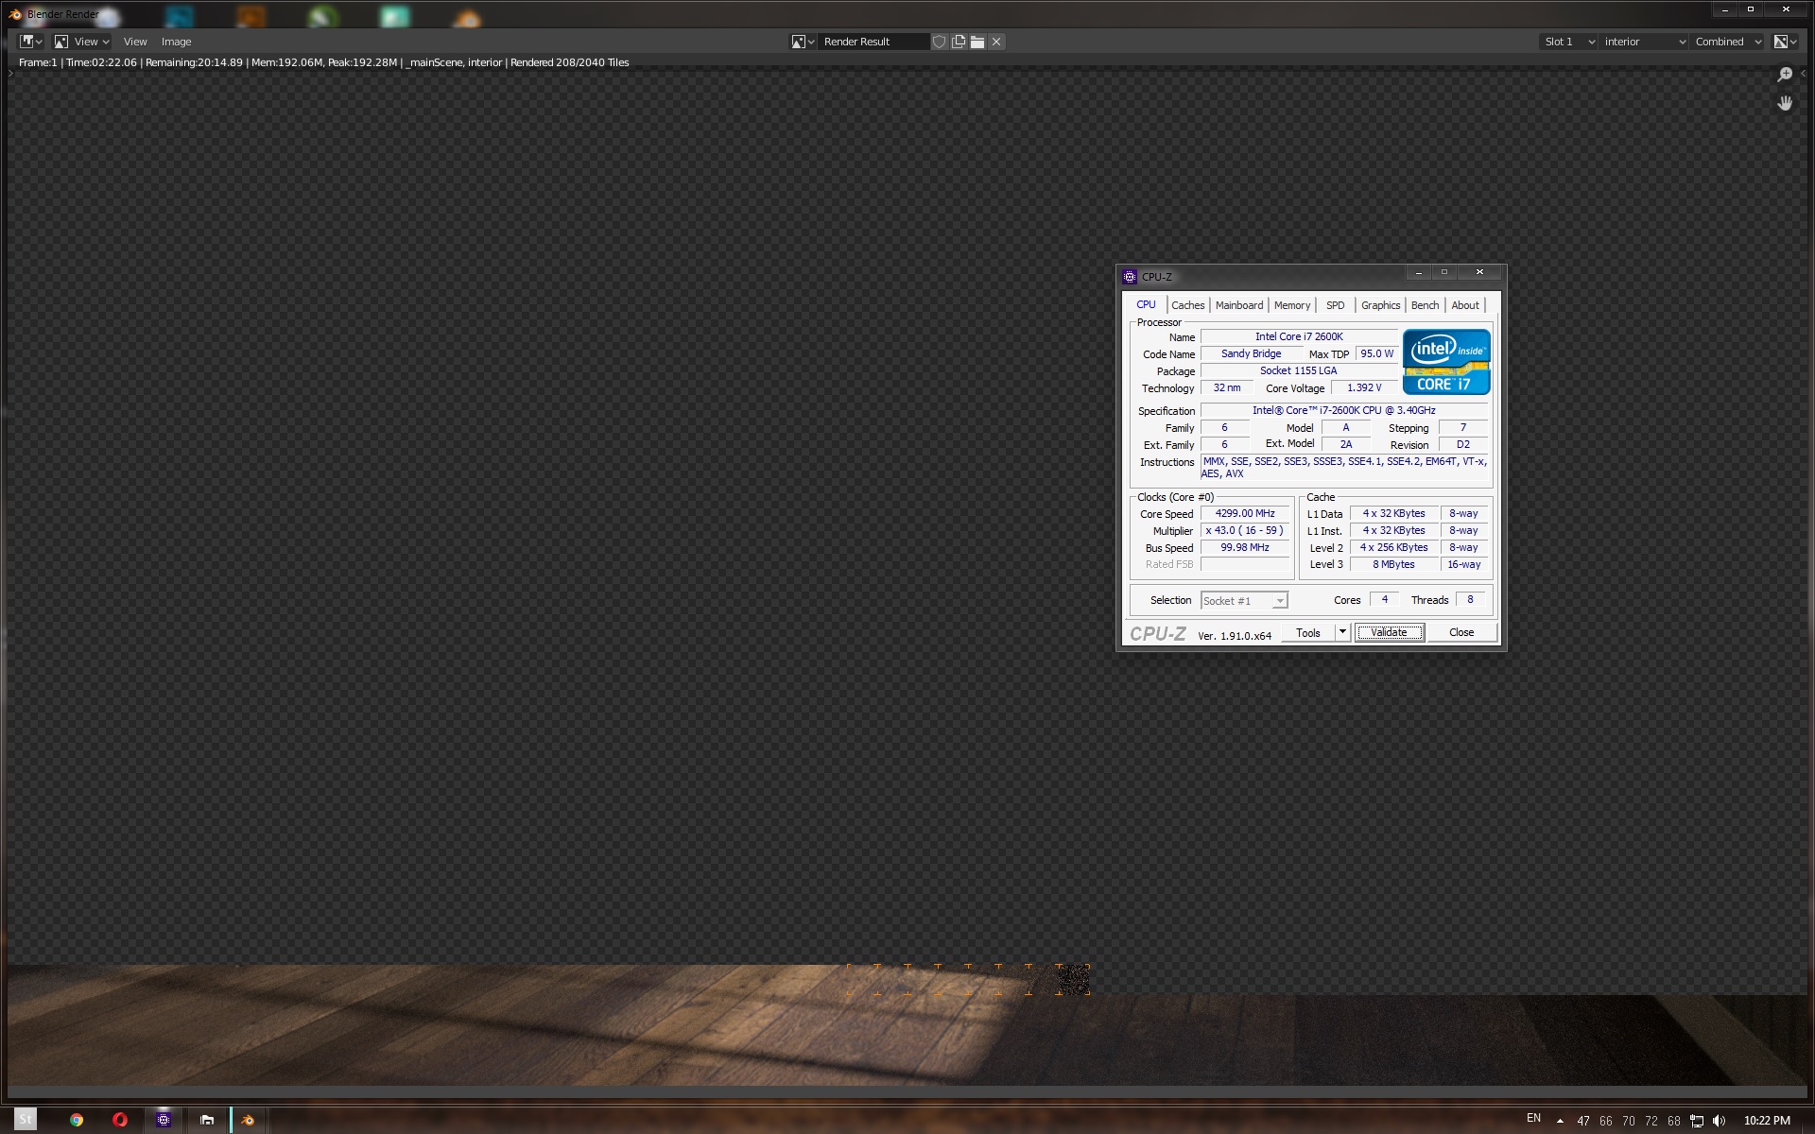Switch to CPU-Z Memory tab
This screenshot has height=1134, width=1815.
[1291, 305]
